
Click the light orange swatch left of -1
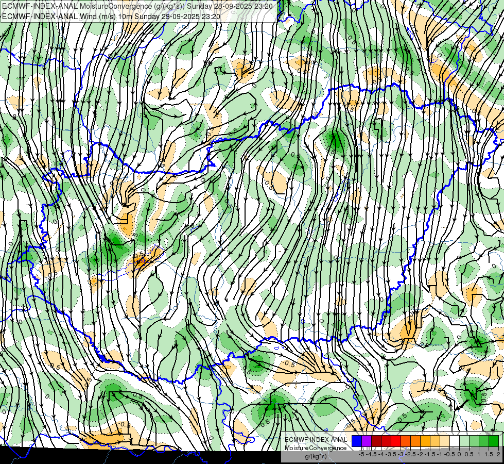(x=435, y=441)
